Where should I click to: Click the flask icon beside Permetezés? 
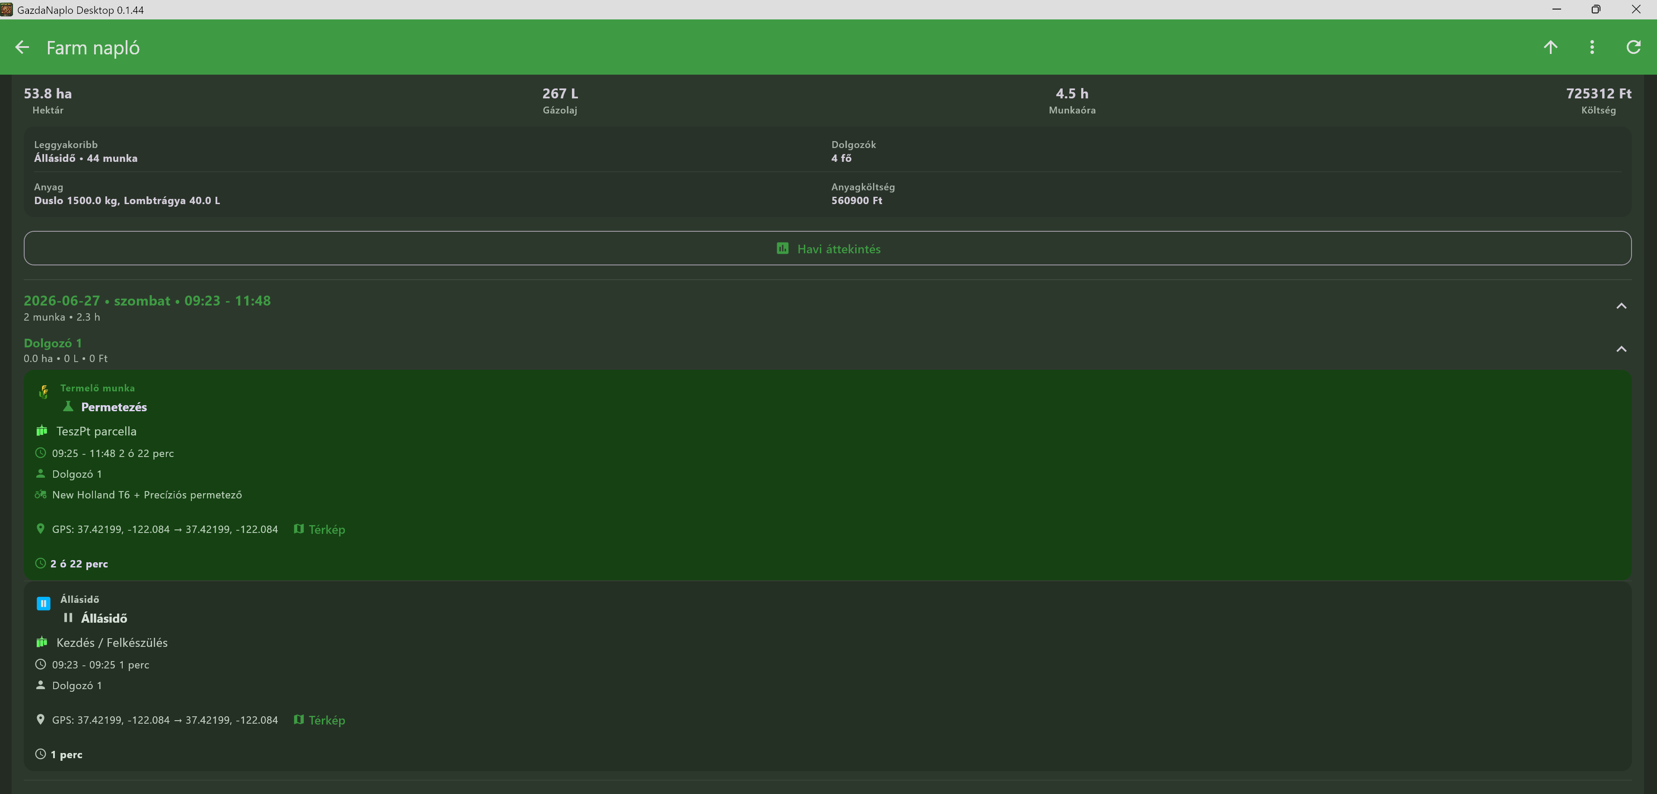pos(67,406)
